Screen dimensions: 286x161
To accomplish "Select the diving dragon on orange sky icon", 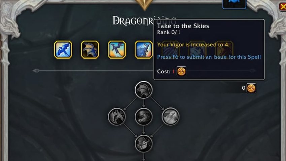I will [x=117, y=50].
